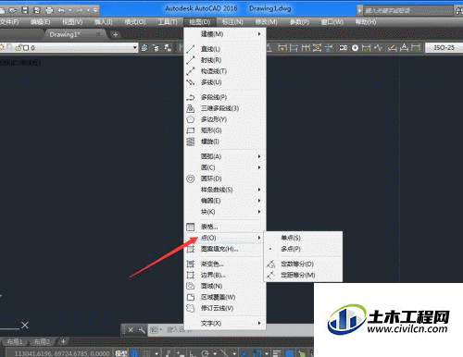Click the Plot printer icon

coord(49,10)
